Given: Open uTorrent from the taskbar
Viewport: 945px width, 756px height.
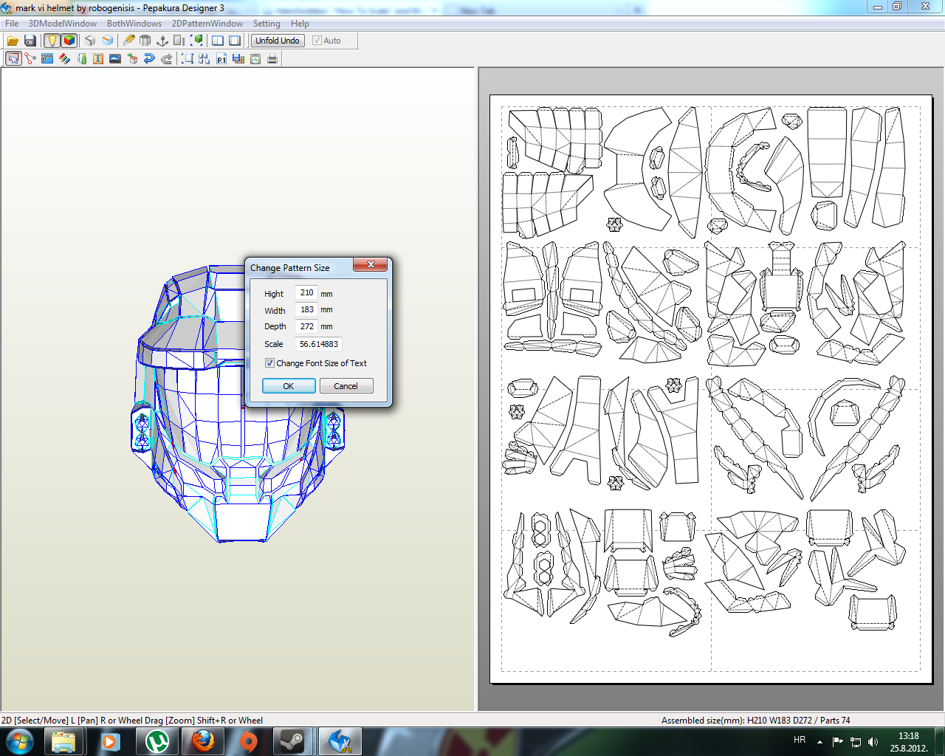Looking at the screenshot, I should tap(157, 741).
